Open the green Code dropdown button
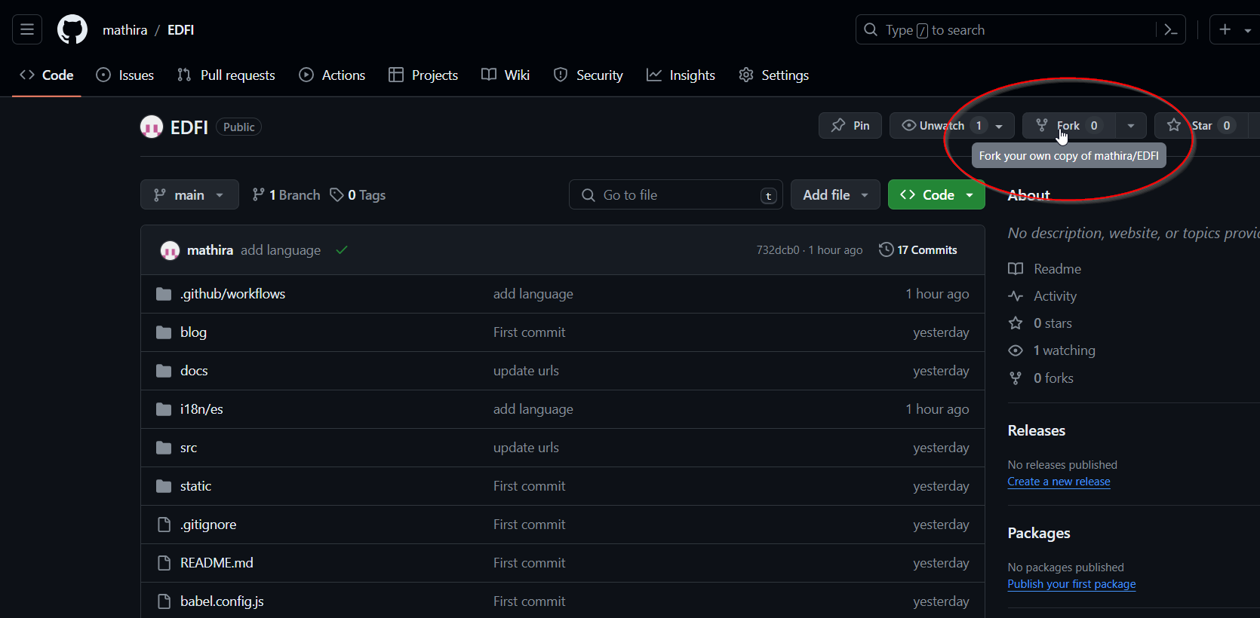The height and width of the screenshot is (618, 1260). coord(936,195)
